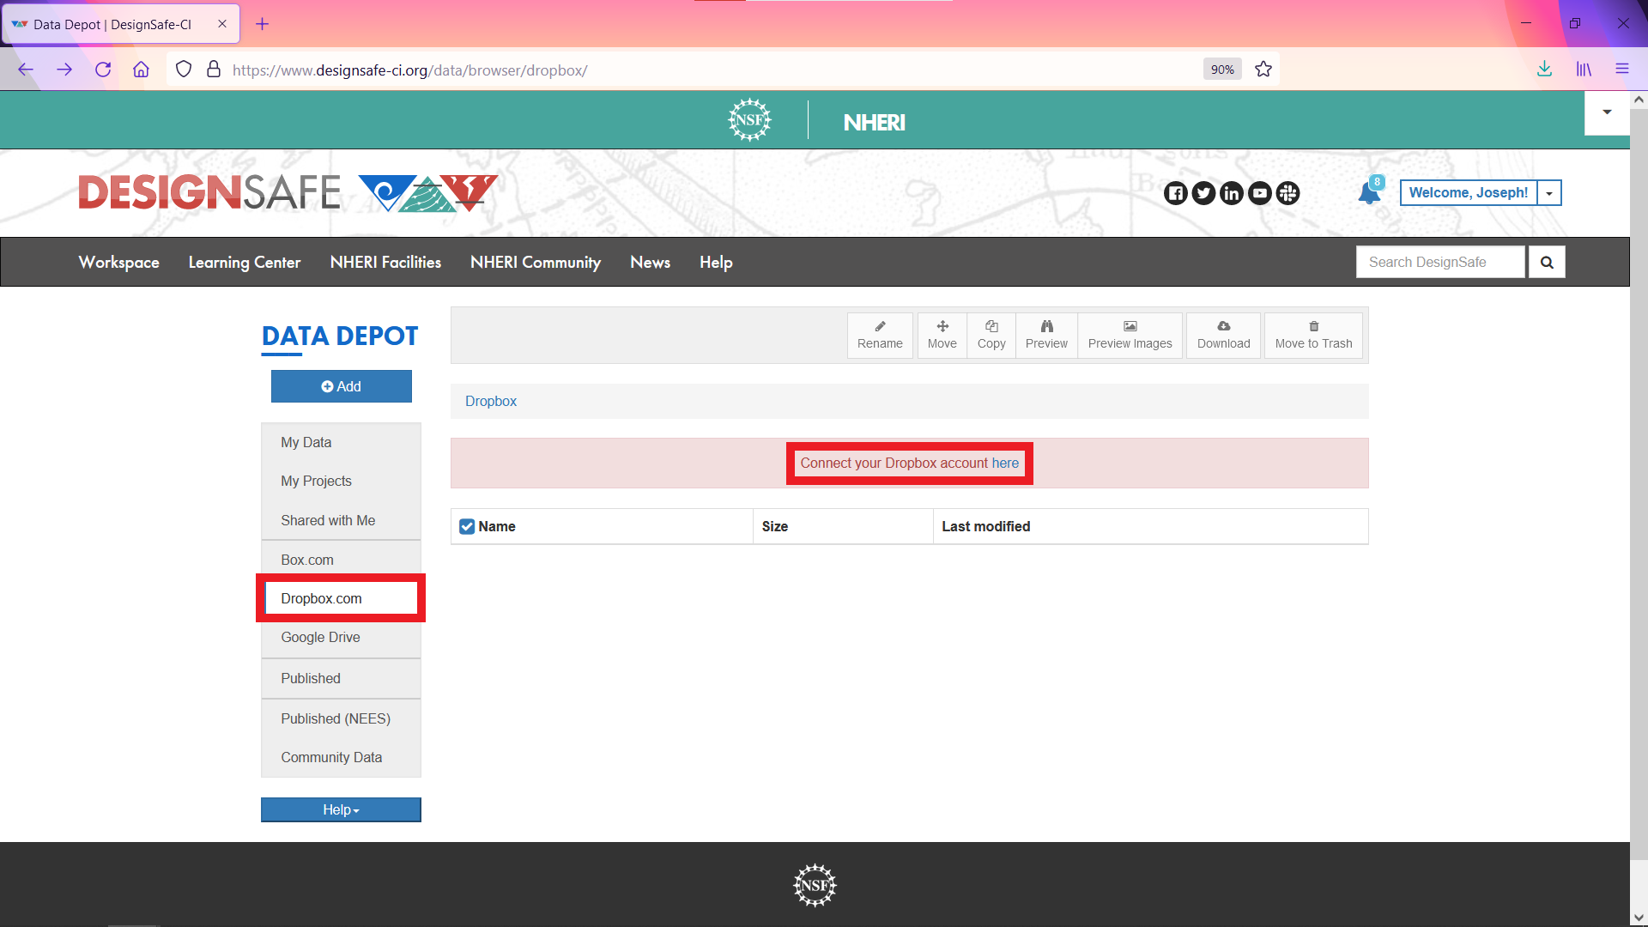
Task: Open the Twitter social icon
Action: coord(1203,193)
